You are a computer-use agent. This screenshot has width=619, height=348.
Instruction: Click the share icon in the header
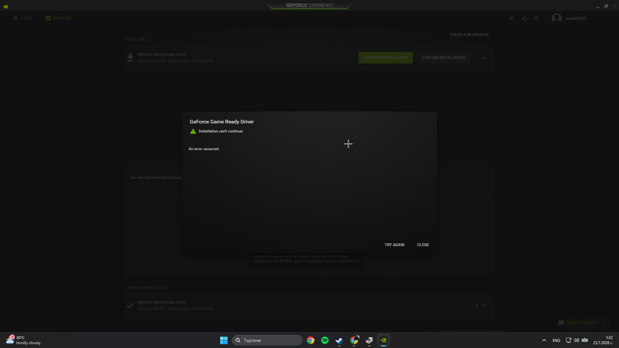(524, 18)
